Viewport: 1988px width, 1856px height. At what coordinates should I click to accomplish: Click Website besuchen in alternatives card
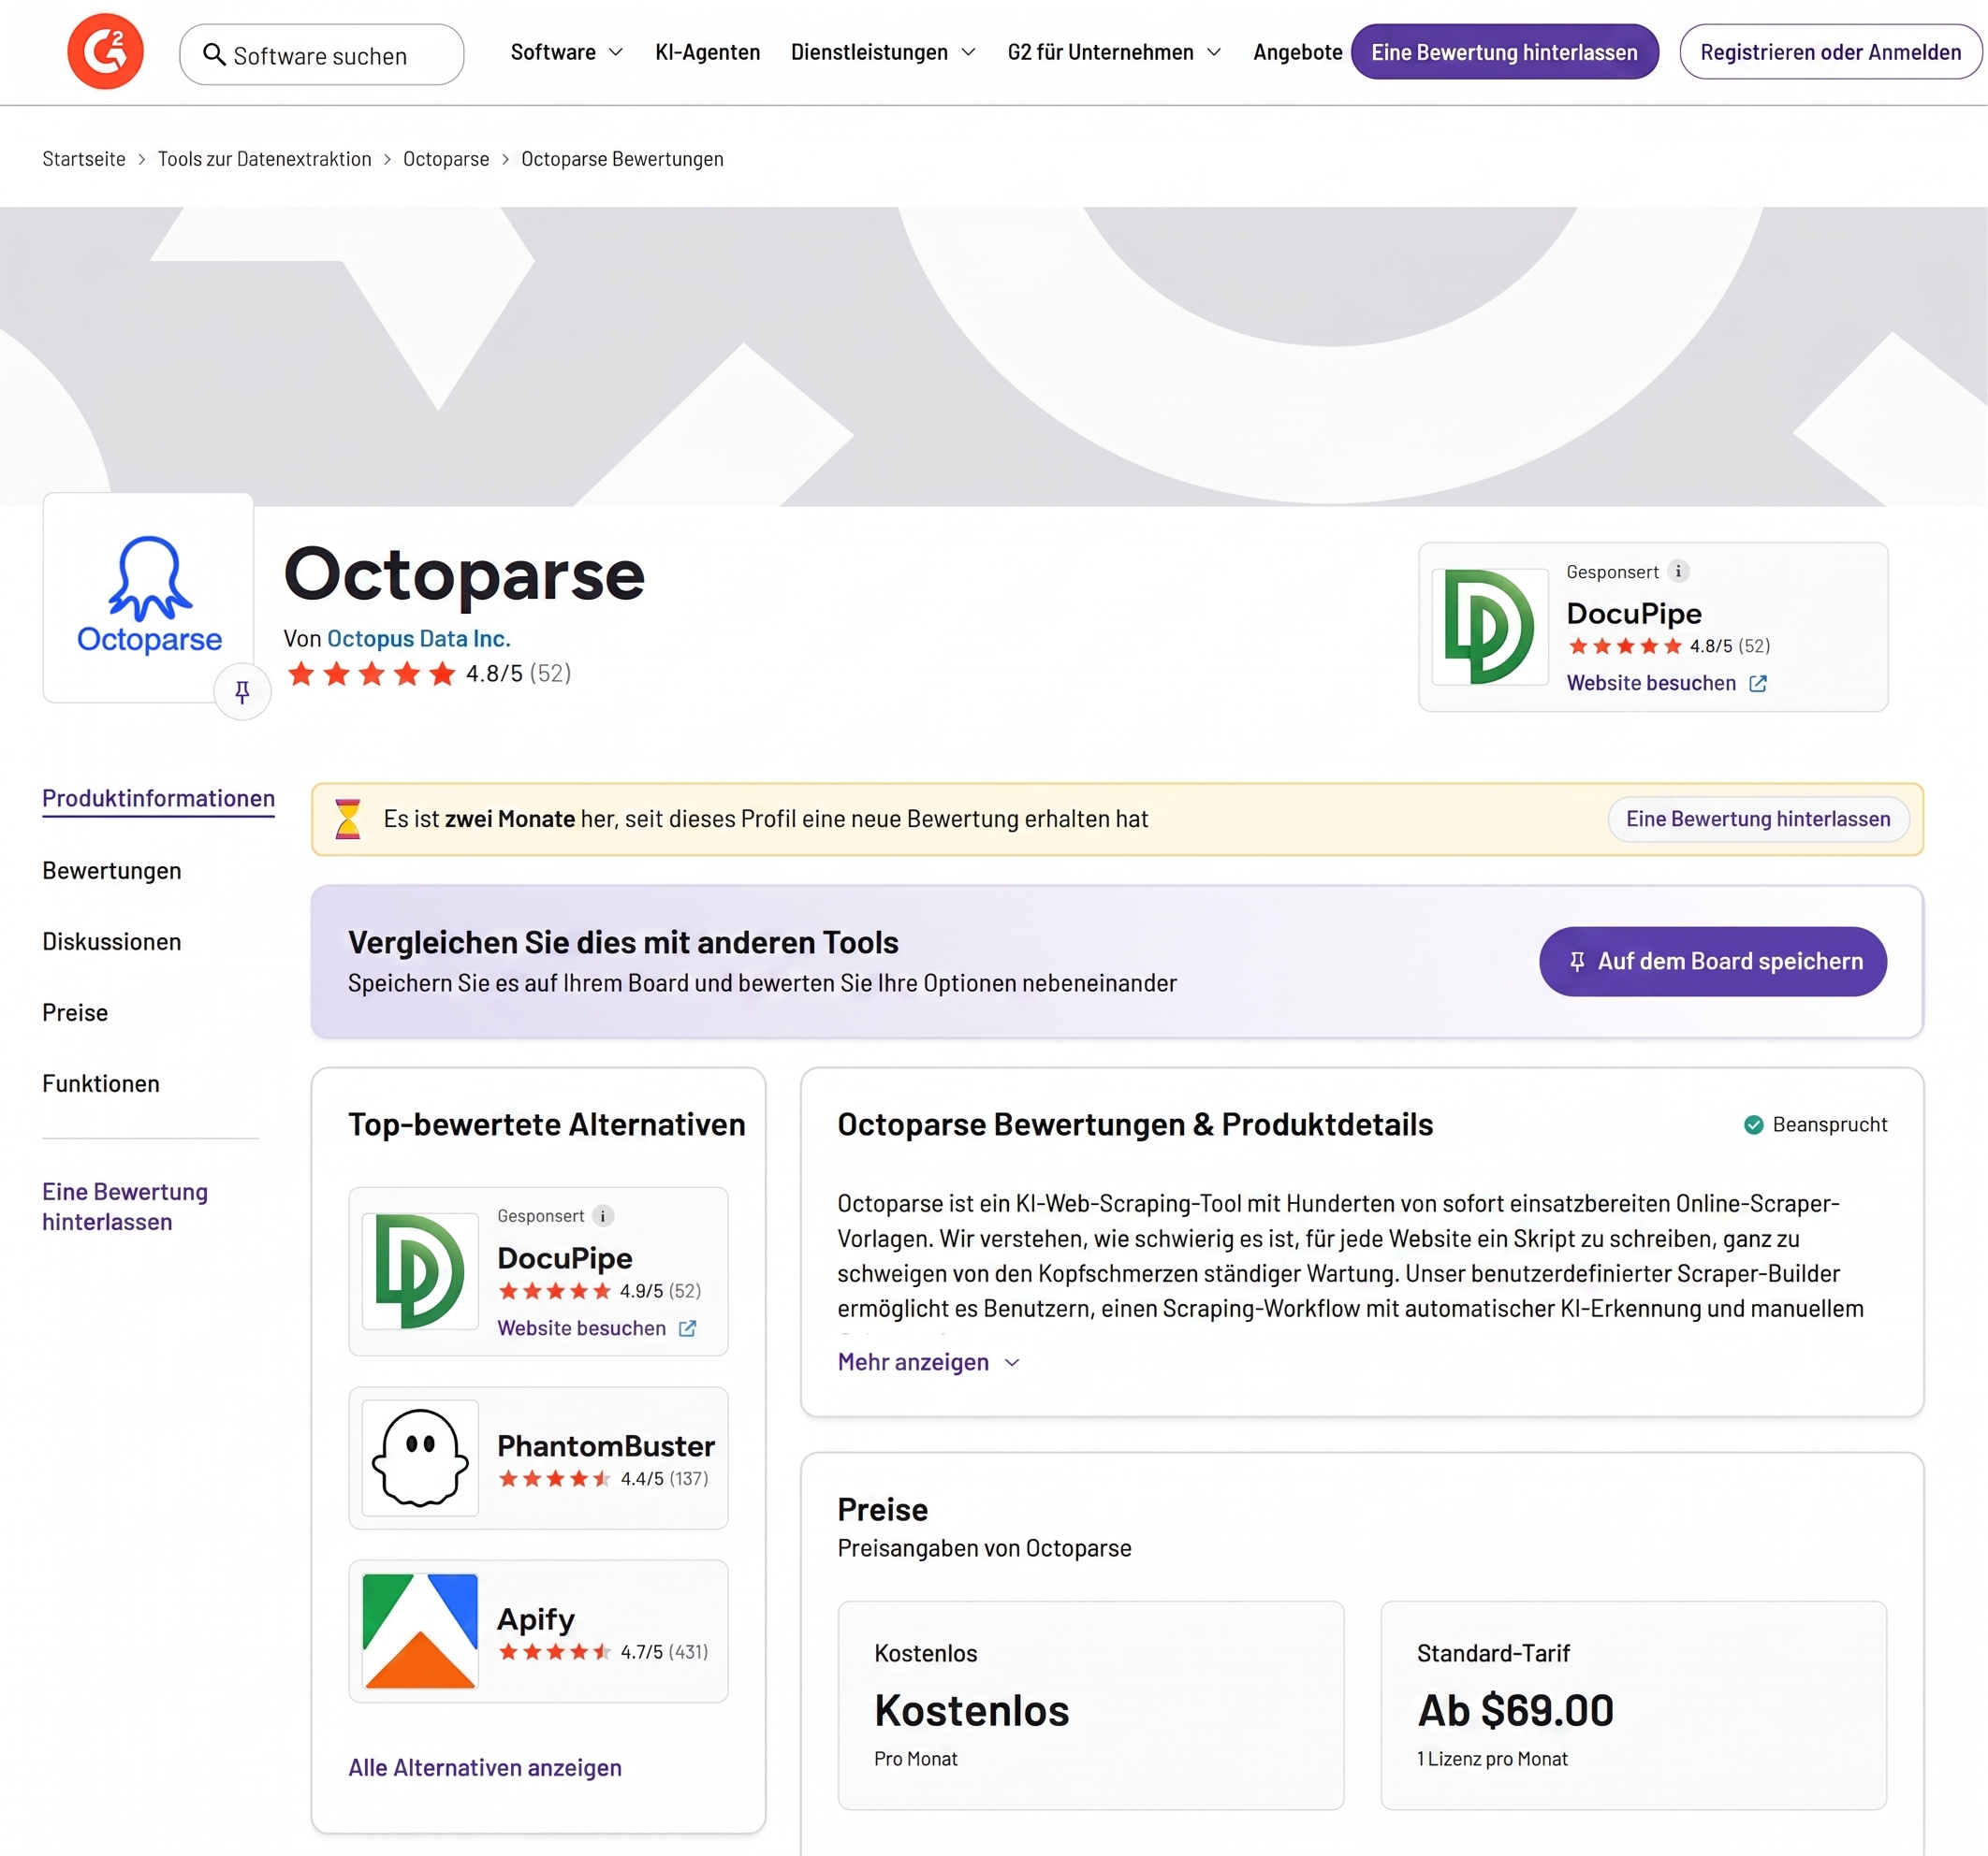tap(581, 1327)
